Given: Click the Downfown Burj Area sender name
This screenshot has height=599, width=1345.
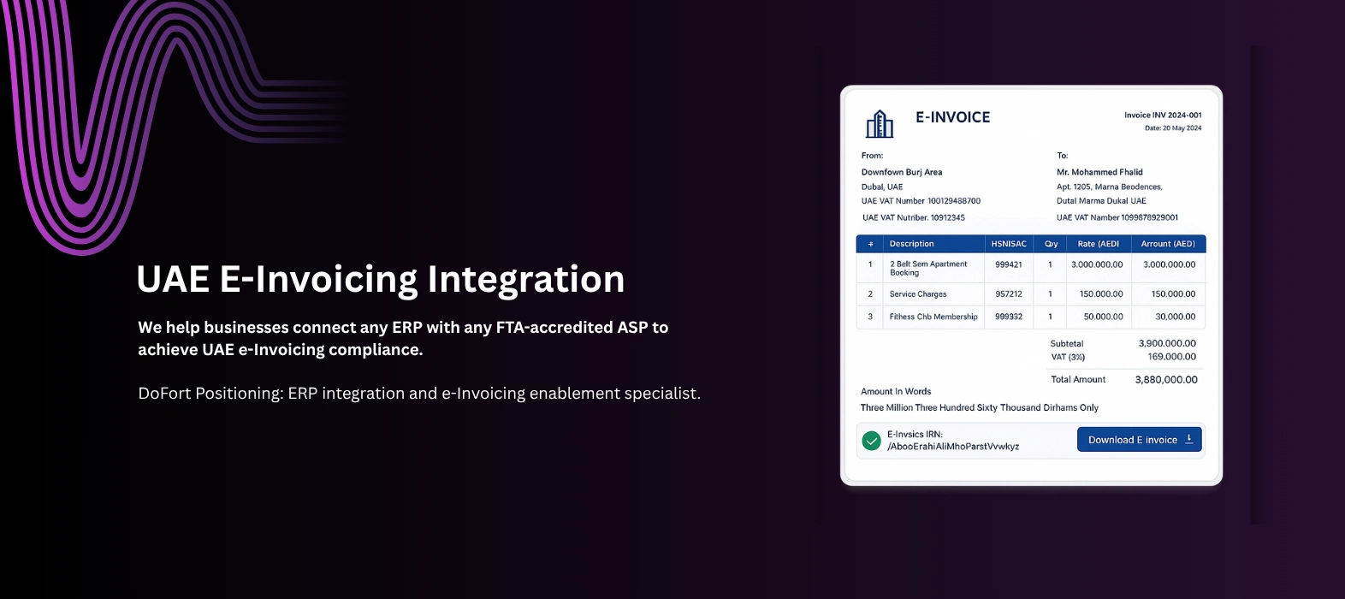Looking at the screenshot, I should click(x=902, y=172).
